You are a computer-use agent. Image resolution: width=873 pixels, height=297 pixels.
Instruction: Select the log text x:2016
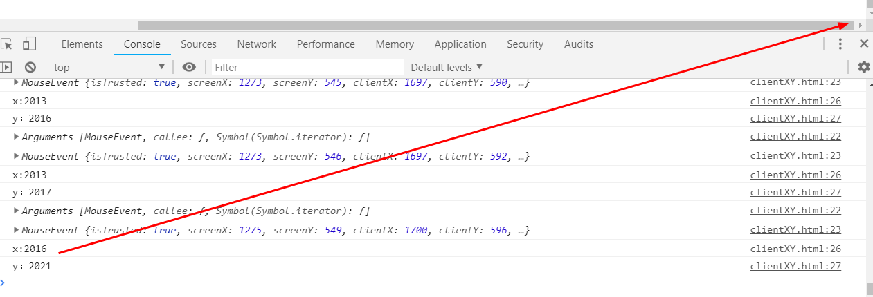point(30,249)
